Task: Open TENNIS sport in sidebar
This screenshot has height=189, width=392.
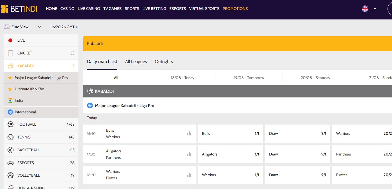Action: pyautogui.click(x=41, y=137)
